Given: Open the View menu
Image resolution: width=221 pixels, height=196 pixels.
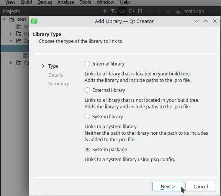Looking at the screenshot, I should pyautogui.click(x=10, y=2).
